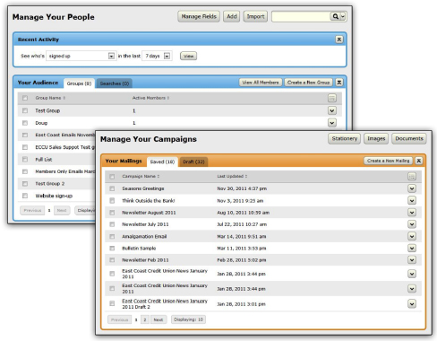Viewport: 437px width, 341px height.
Task: Sort by Active Members column header
Action: [150, 98]
